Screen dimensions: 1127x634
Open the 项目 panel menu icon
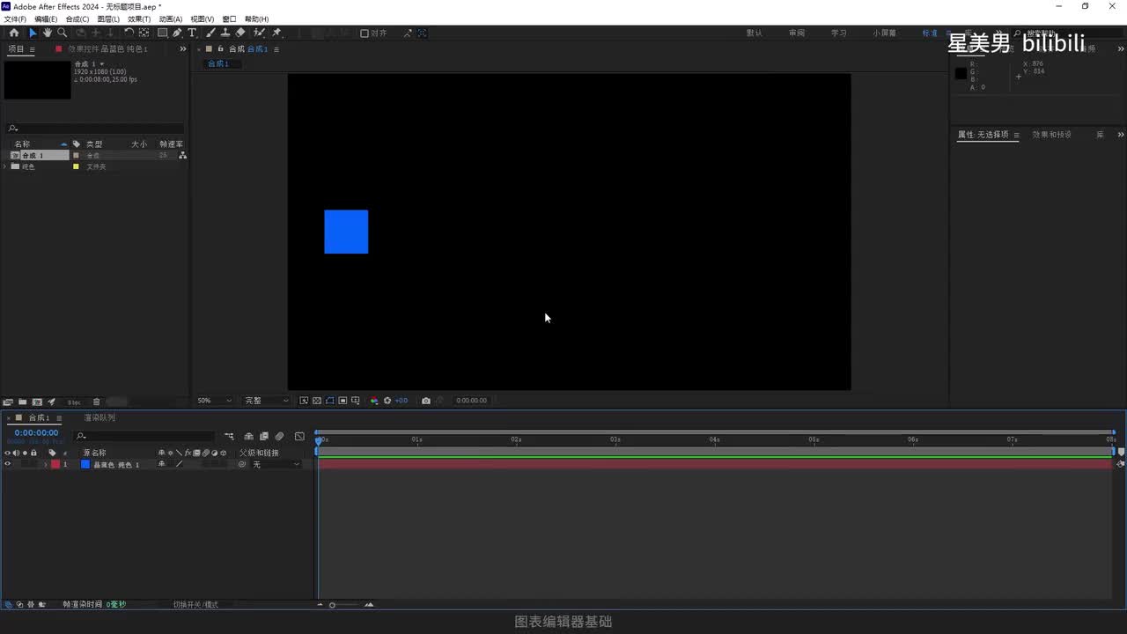33,49
